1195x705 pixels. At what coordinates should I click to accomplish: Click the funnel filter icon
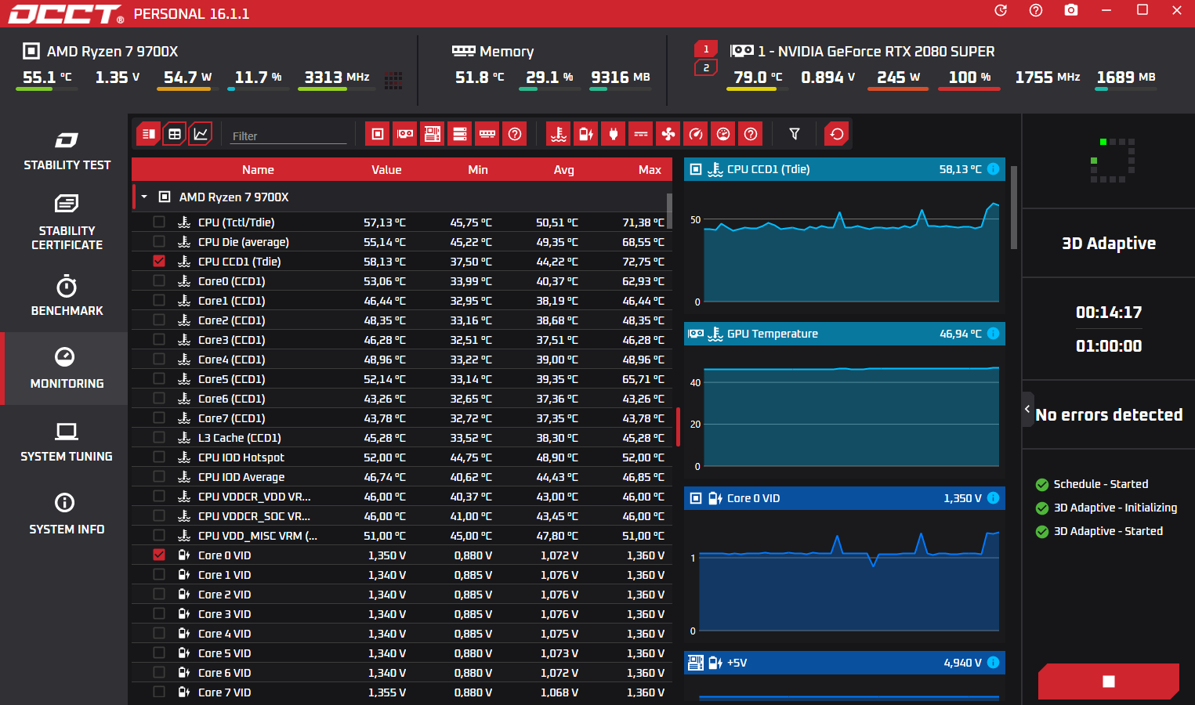click(795, 134)
